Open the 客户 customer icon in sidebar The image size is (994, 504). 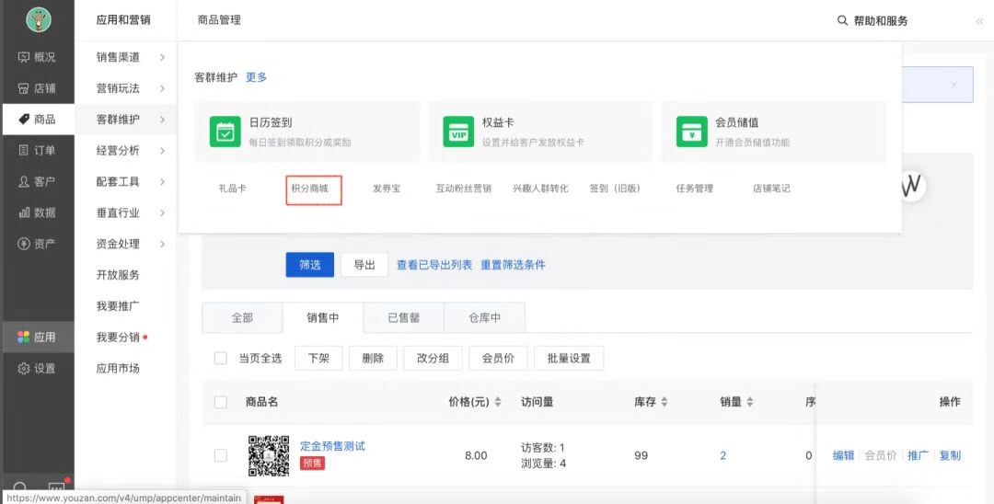pos(23,181)
